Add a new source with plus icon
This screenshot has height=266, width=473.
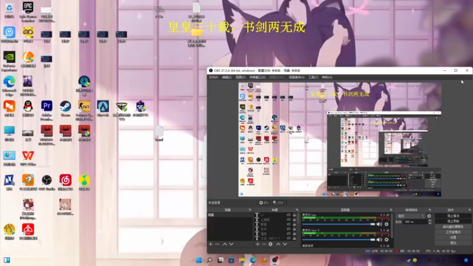pyautogui.click(x=258, y=244)
